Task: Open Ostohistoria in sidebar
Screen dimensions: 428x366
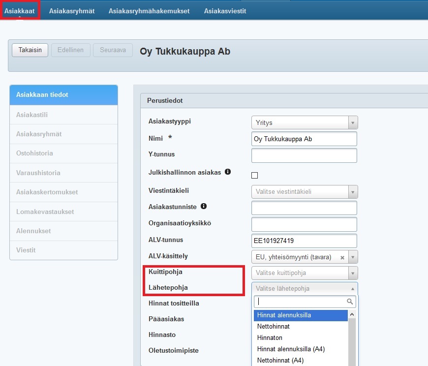Action: (34, 153)
